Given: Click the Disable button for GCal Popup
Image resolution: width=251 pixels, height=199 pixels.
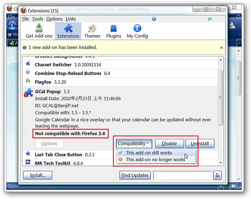Looking at the screenshot, I should tap(169, 143).
